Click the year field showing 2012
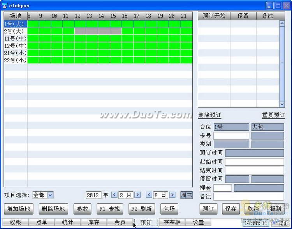 93,195
